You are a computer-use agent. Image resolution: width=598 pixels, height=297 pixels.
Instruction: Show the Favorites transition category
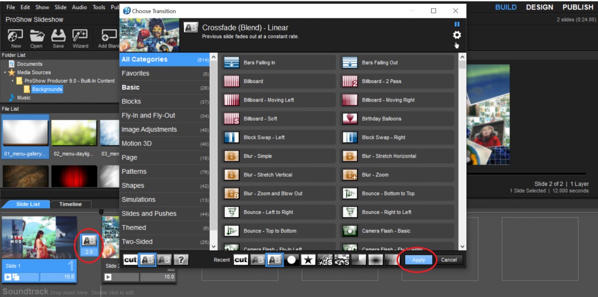coord(165,73)
